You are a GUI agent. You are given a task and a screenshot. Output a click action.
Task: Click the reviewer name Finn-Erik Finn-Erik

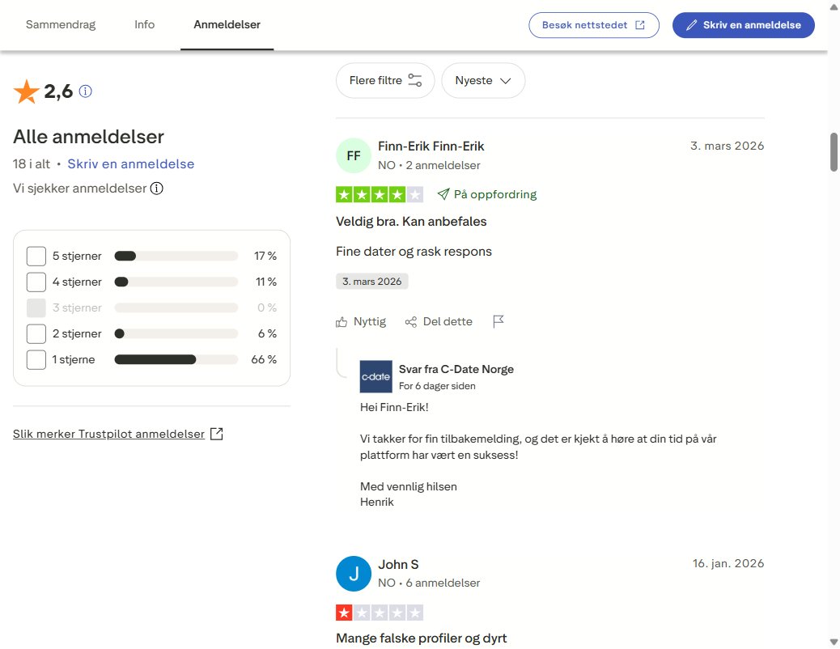click(x=431, y=146)
